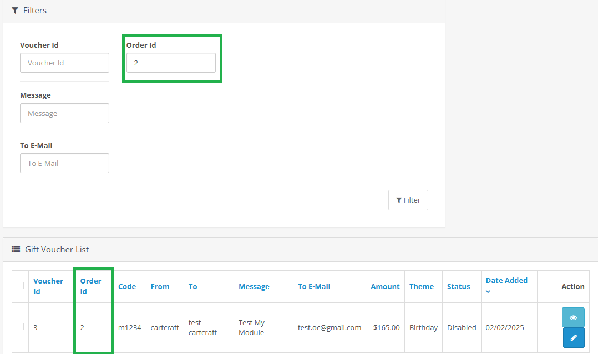This screenshot has width=598, height=354.
Task: Sort vouchers by Code column
Action: pos(127,286)
